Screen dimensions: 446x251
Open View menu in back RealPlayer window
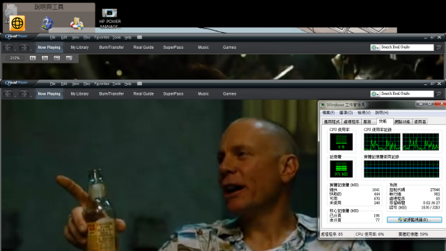pyautogui.click(x=75, y=37)
